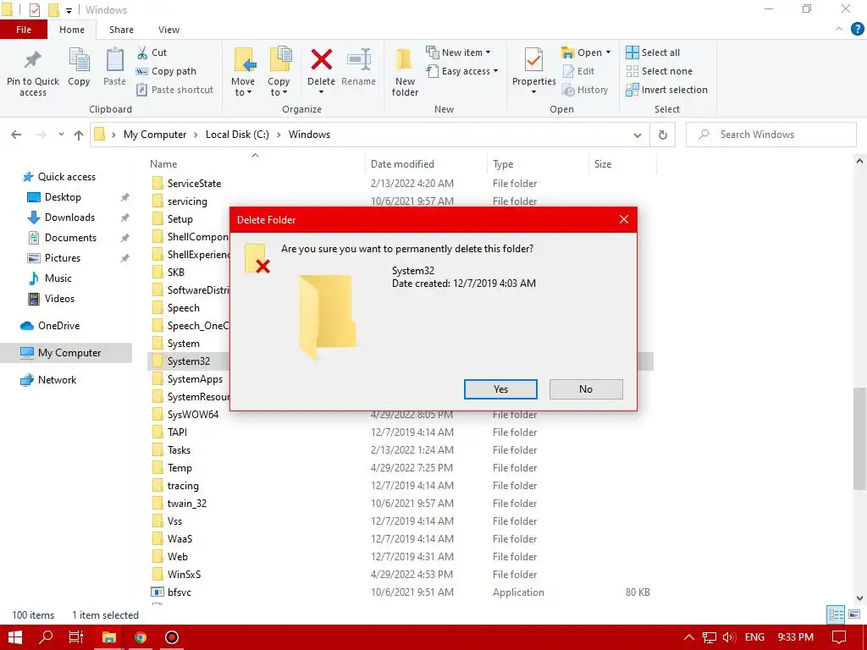Sort by Date modified column
Image resolution: width=867 pixels, height=650 pixels.
[x=402, y=164]
